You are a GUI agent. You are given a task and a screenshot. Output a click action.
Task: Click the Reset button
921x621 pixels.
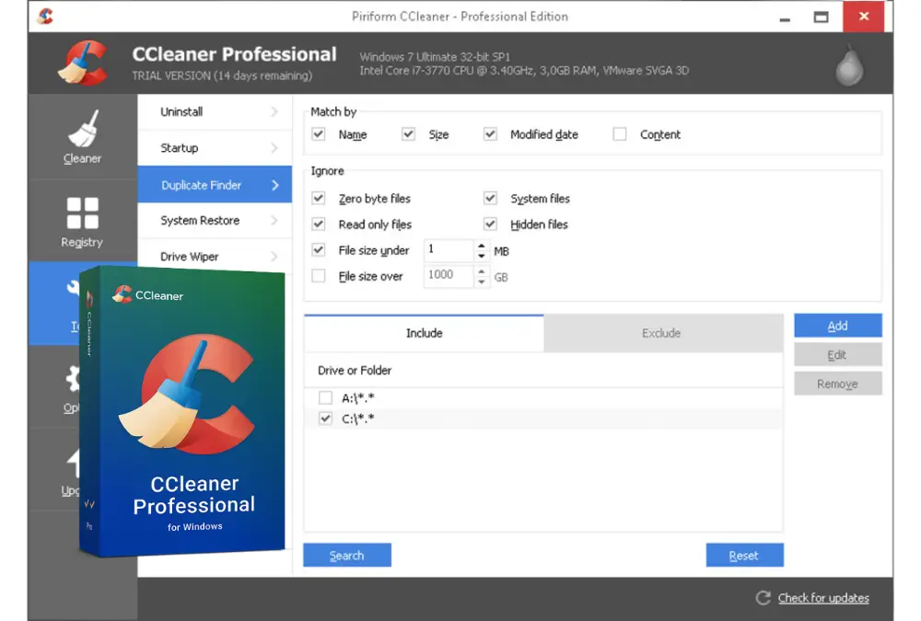[744, 555]
